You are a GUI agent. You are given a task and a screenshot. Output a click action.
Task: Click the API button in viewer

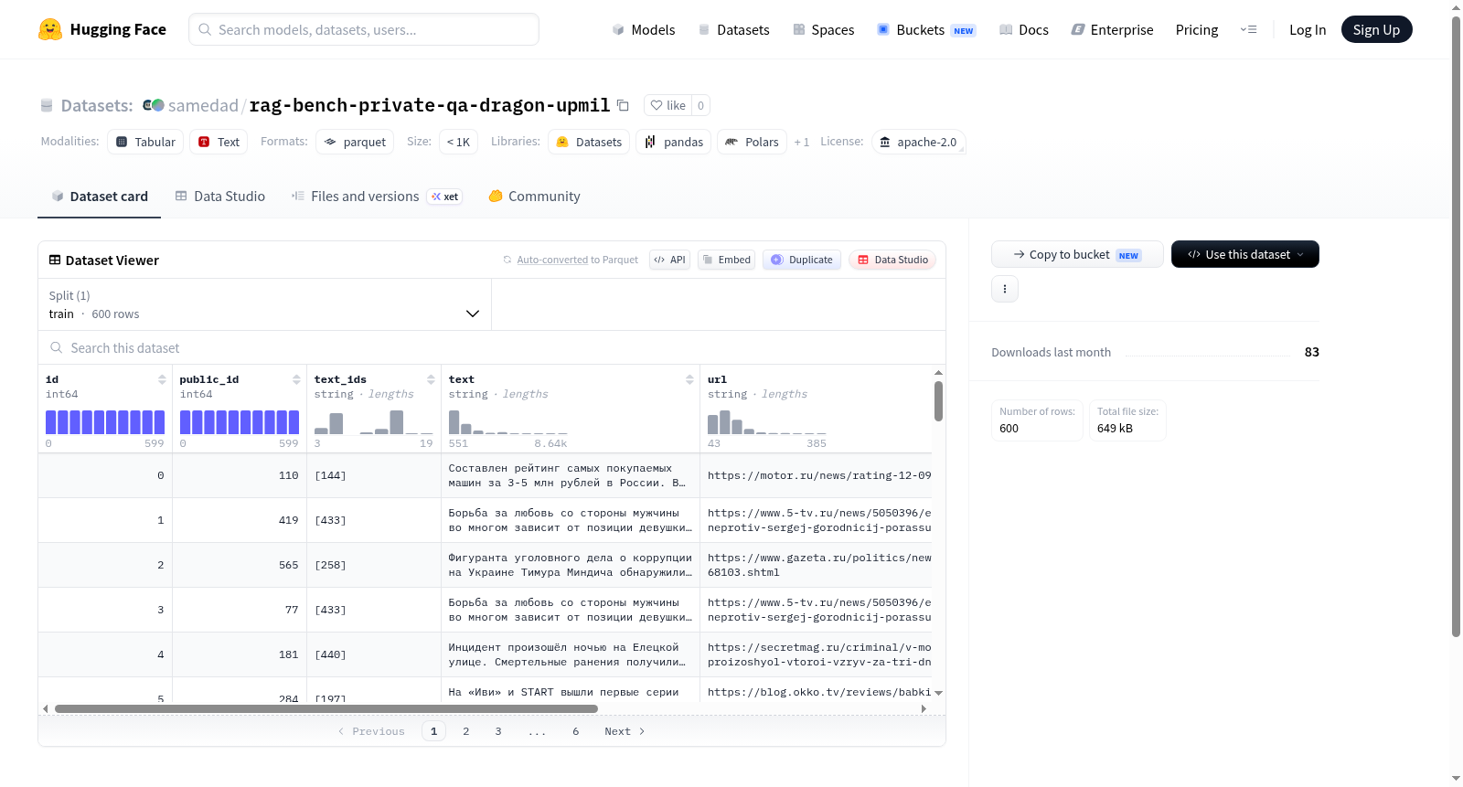tap(669, 260)
